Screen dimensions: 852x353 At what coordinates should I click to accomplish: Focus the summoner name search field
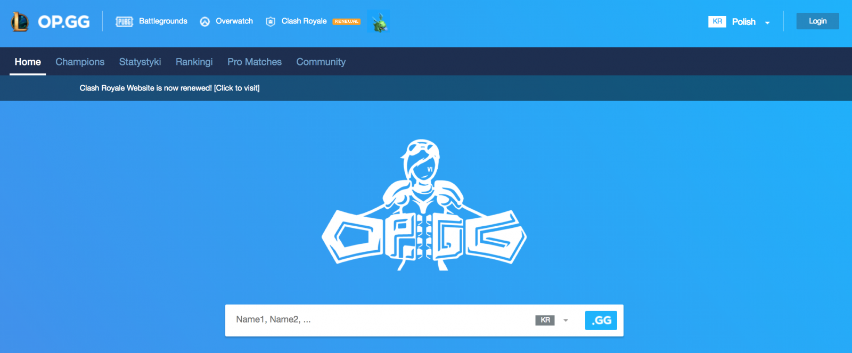coord(378,320)
